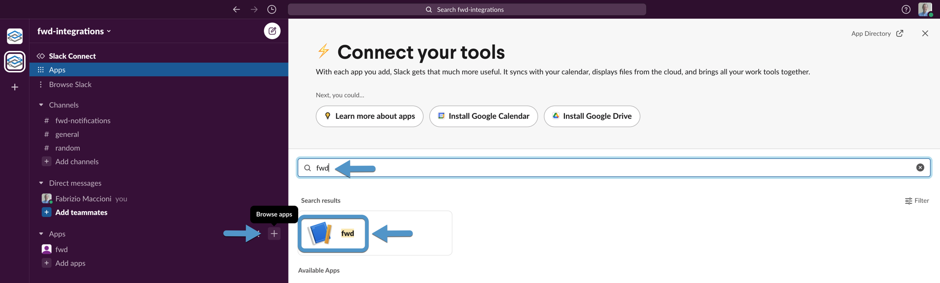Click the plus icon next to Add channels
Viewport: 940px width, 283px height.
tap(47, 161)
